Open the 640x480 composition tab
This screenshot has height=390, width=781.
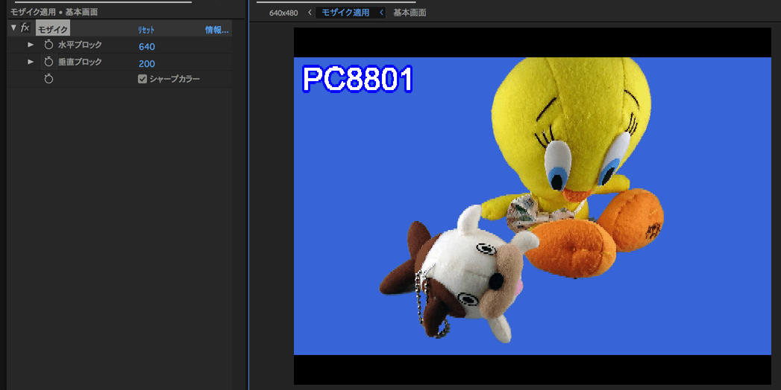(x=283, y=13)
